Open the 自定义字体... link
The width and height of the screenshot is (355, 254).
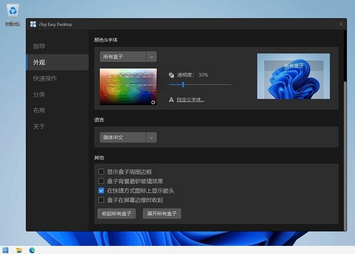pos(190,100)
